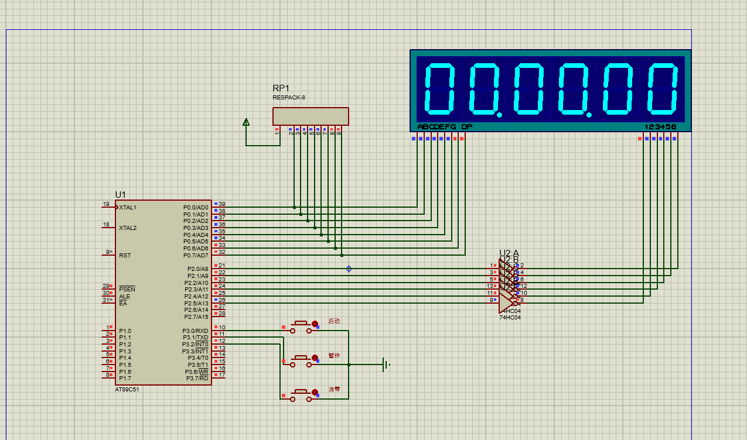Screen dimensions: 747x440
Task: Click the P1.0 pin label on U1
Action: click(125, 331)
